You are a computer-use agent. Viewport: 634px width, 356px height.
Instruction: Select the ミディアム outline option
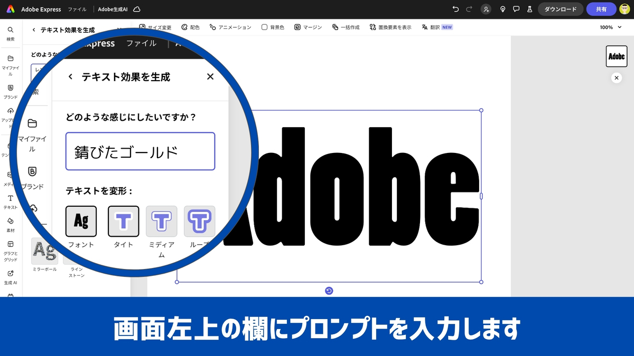pos(161,232)
